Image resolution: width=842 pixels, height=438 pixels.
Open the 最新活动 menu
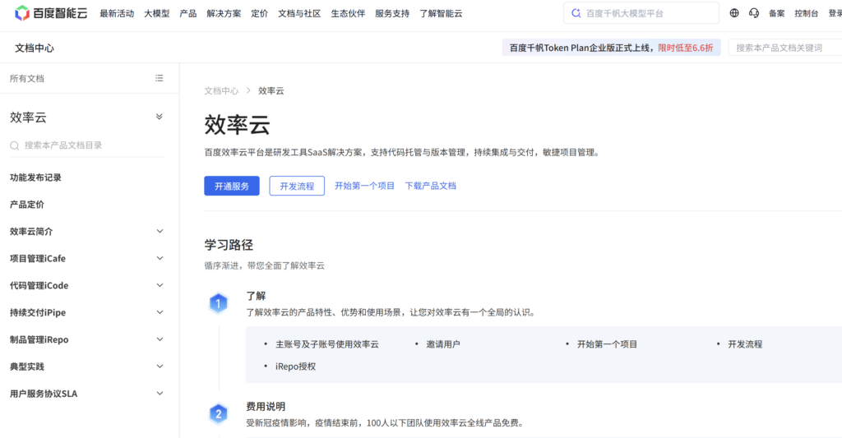click(117, 13)
